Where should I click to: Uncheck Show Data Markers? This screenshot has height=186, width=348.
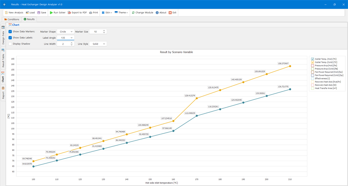tap(10, 32)
